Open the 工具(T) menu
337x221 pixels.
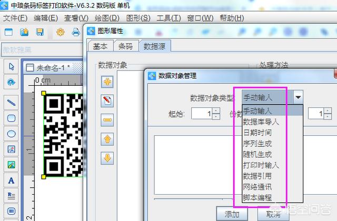[x=168, y=18]
